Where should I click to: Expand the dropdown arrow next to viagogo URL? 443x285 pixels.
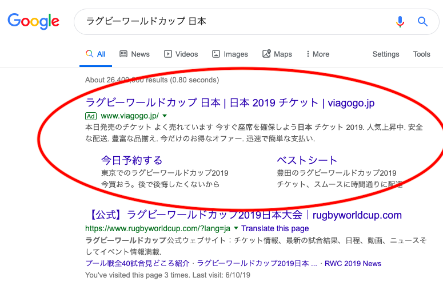pos(165,116)
